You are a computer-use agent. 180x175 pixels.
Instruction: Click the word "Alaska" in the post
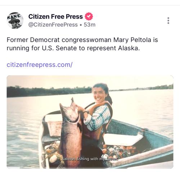pyautogui.click(x=129, y=48)
